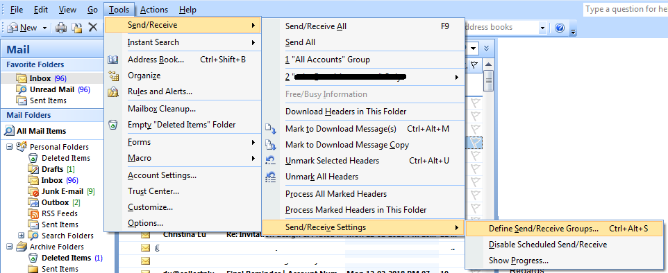This screenshot has width=668, height=273.
Task: Open the File menu
Action: pos(17,10)
